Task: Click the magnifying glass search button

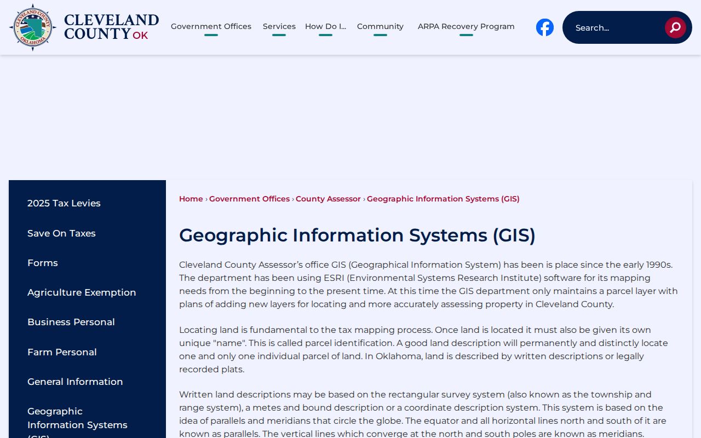Action: tap(675, 27)
